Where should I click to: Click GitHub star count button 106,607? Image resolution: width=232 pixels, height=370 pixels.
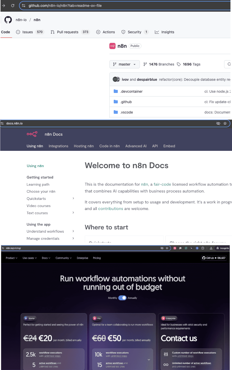click(x=214, y=258)
